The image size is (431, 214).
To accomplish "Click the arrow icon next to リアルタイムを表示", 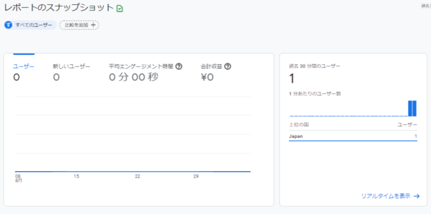I will tap(416, 196).
